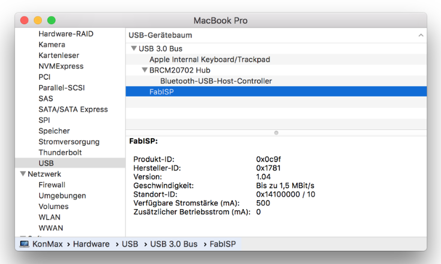Viewport: 441px width, 264px height.
Task: Click Verfügbare Stromstärke value 500
Action: click(263, 203)
